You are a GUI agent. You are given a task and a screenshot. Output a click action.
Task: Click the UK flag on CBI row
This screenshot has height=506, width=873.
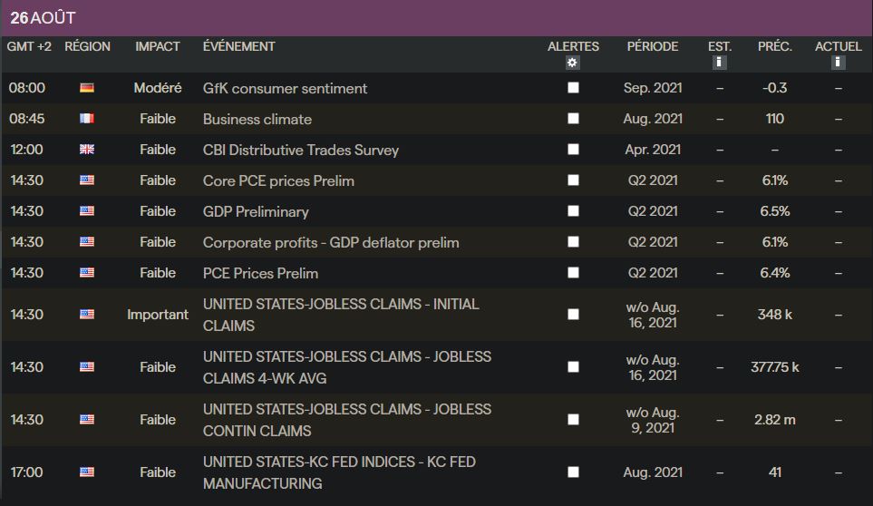click(87, 151)
